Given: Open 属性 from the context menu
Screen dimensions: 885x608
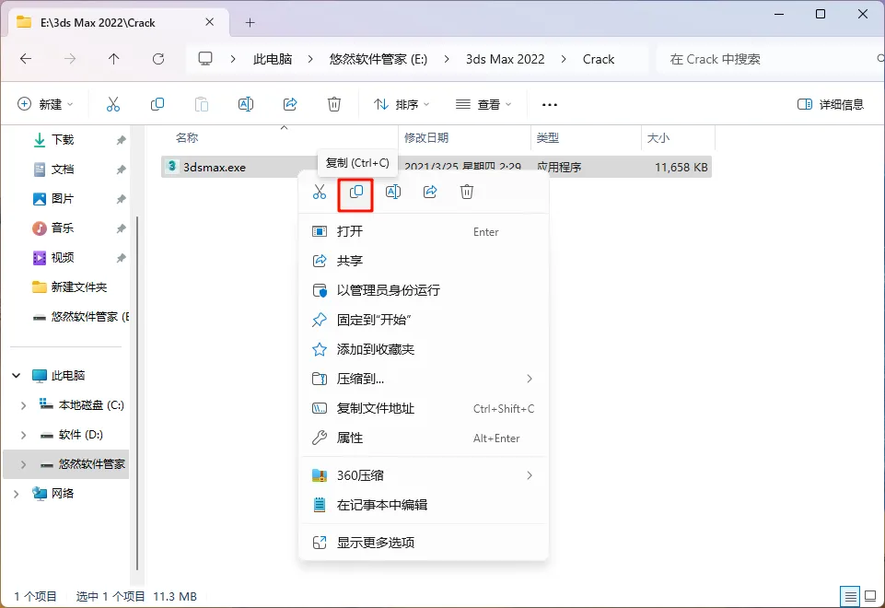Looking at the screenshot, I should coord(424,438).
